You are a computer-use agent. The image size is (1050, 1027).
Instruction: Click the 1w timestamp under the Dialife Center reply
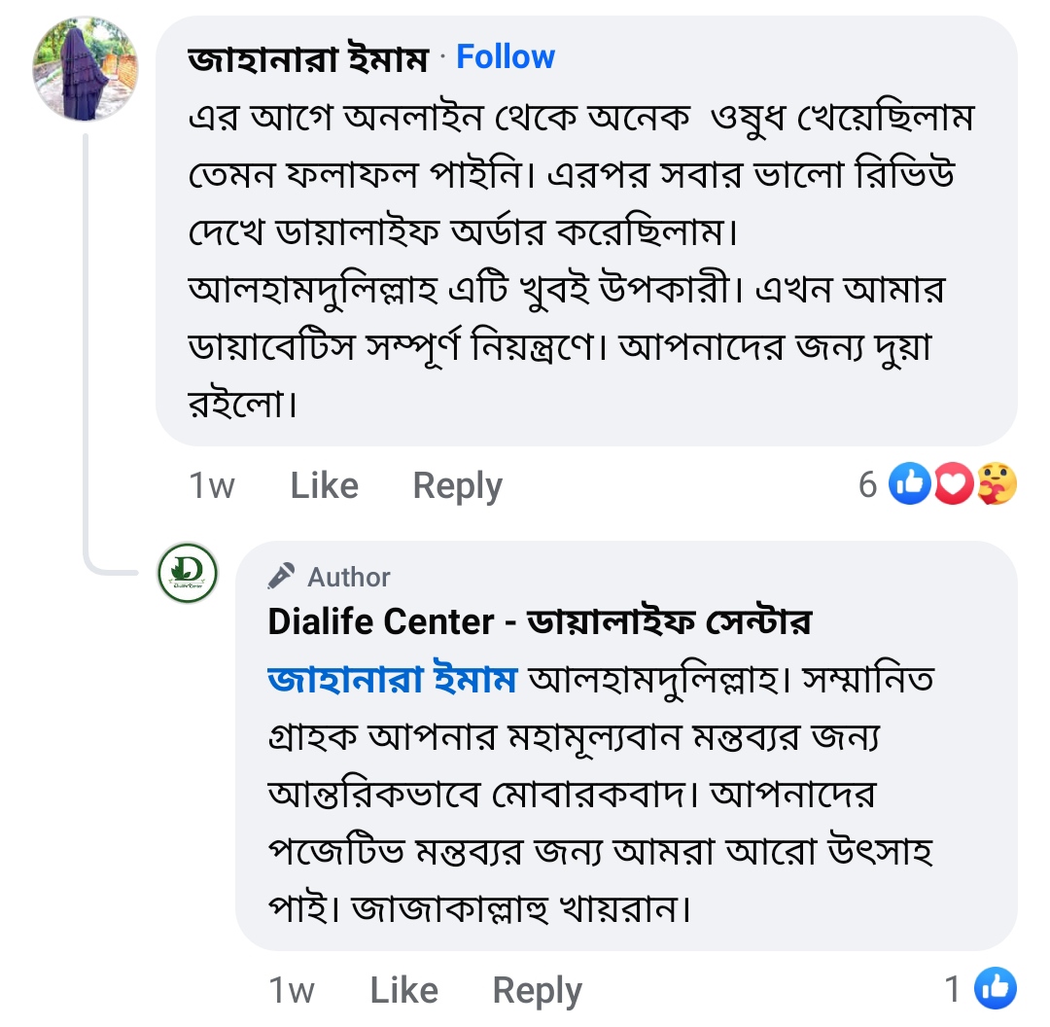[292, 990]
